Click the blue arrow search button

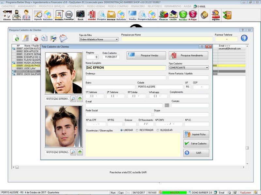point(244,38)
